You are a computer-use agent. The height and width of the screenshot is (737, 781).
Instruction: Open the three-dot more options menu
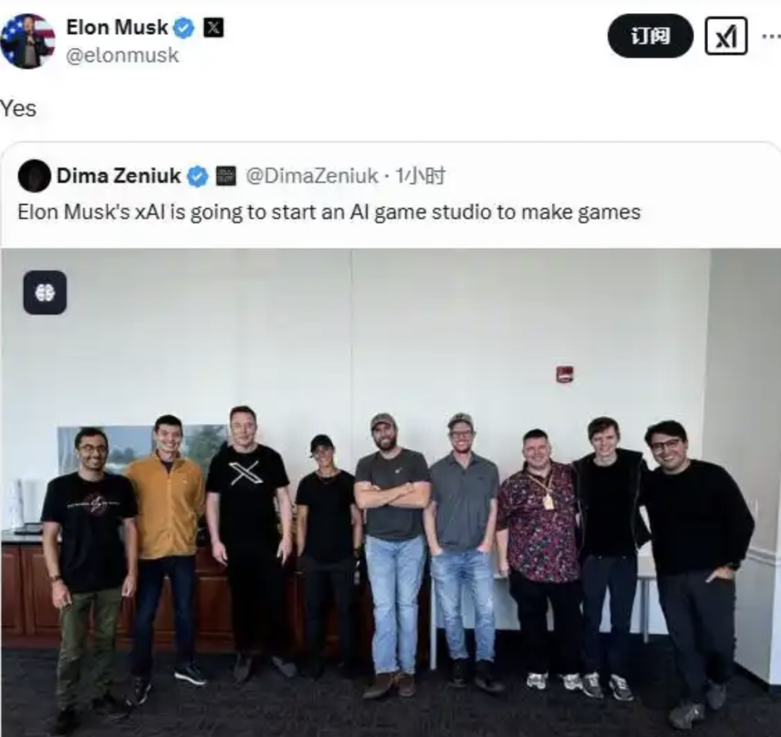click(x=772, y=36)
